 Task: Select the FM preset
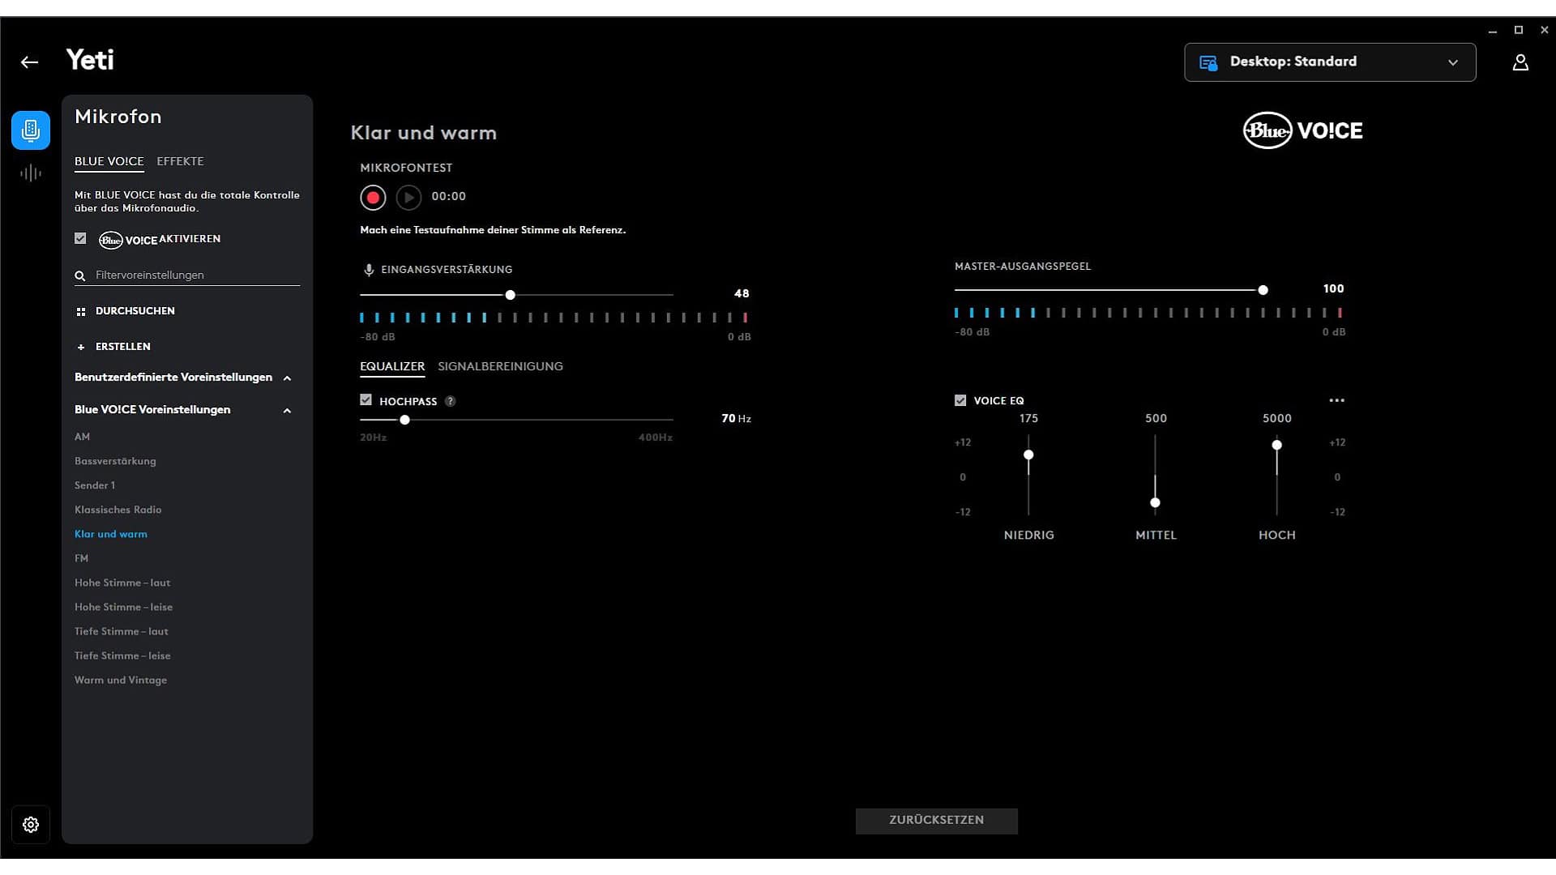(82, 558)
